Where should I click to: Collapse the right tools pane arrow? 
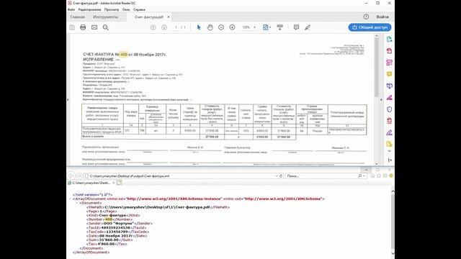(381, 100)
